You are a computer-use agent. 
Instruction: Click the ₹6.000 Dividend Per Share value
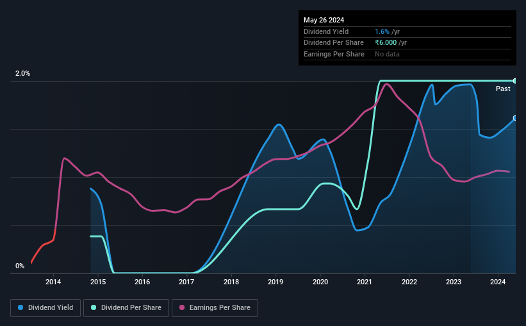tap(386, 43)
